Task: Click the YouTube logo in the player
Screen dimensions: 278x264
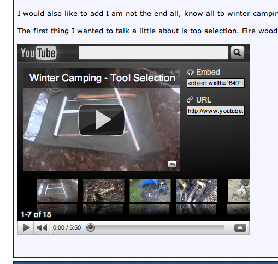Action: [39, 53]
